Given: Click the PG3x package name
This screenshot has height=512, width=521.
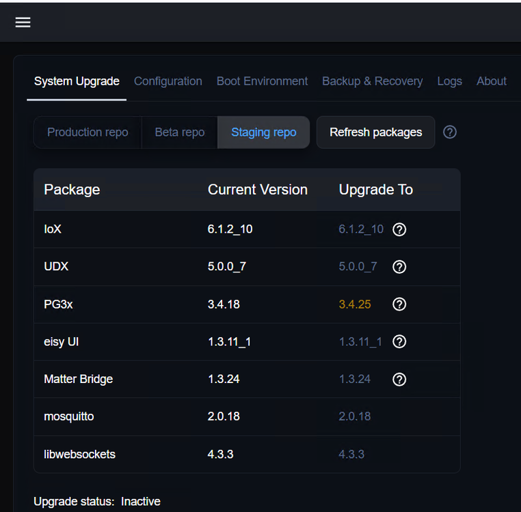Looking at the screenshot, I should [58, 304].
